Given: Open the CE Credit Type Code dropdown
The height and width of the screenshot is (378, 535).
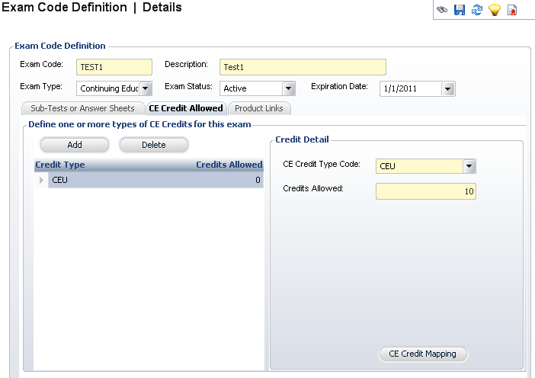Looking at the screenshot, I should click(469, 166).
